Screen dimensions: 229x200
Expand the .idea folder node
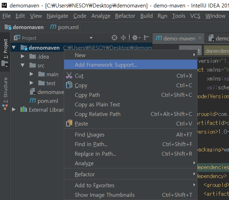pyautogui.click(x=22, y=56)
